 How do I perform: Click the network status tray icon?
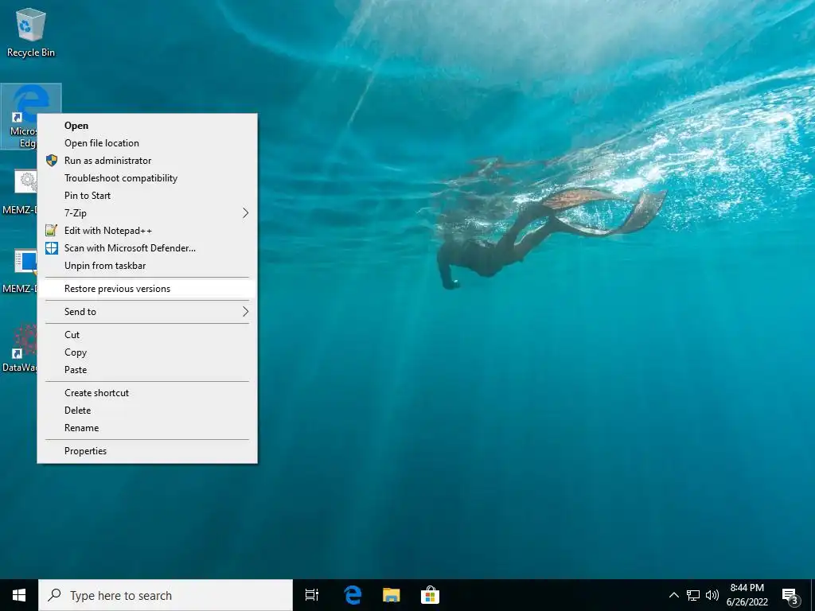(x=693, y=595)
